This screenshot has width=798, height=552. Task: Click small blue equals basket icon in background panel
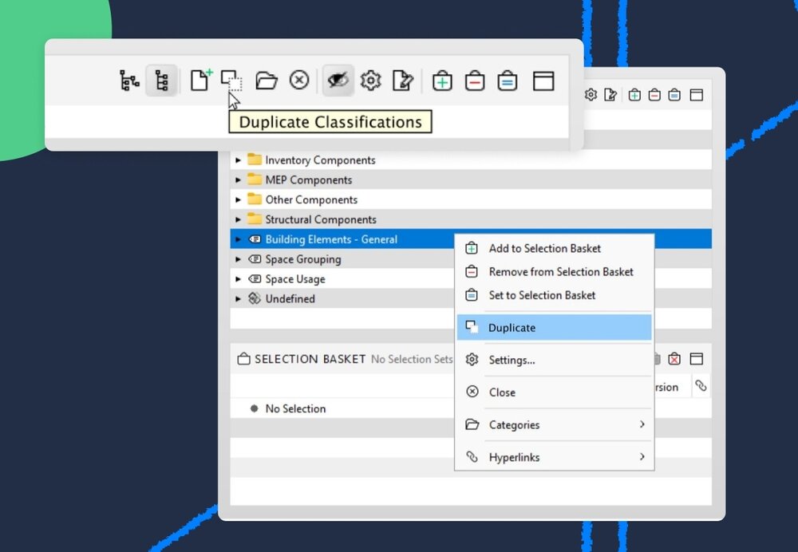[674, 95]
